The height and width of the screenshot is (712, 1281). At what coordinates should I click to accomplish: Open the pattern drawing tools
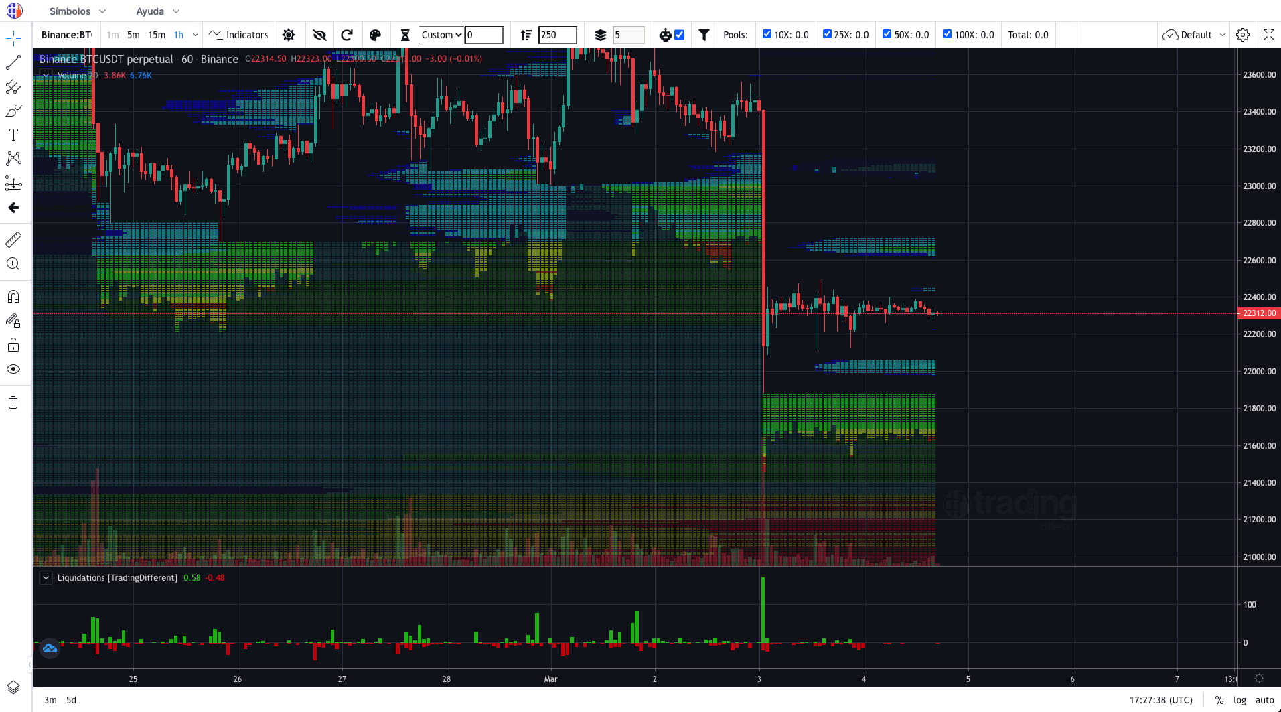13,159
